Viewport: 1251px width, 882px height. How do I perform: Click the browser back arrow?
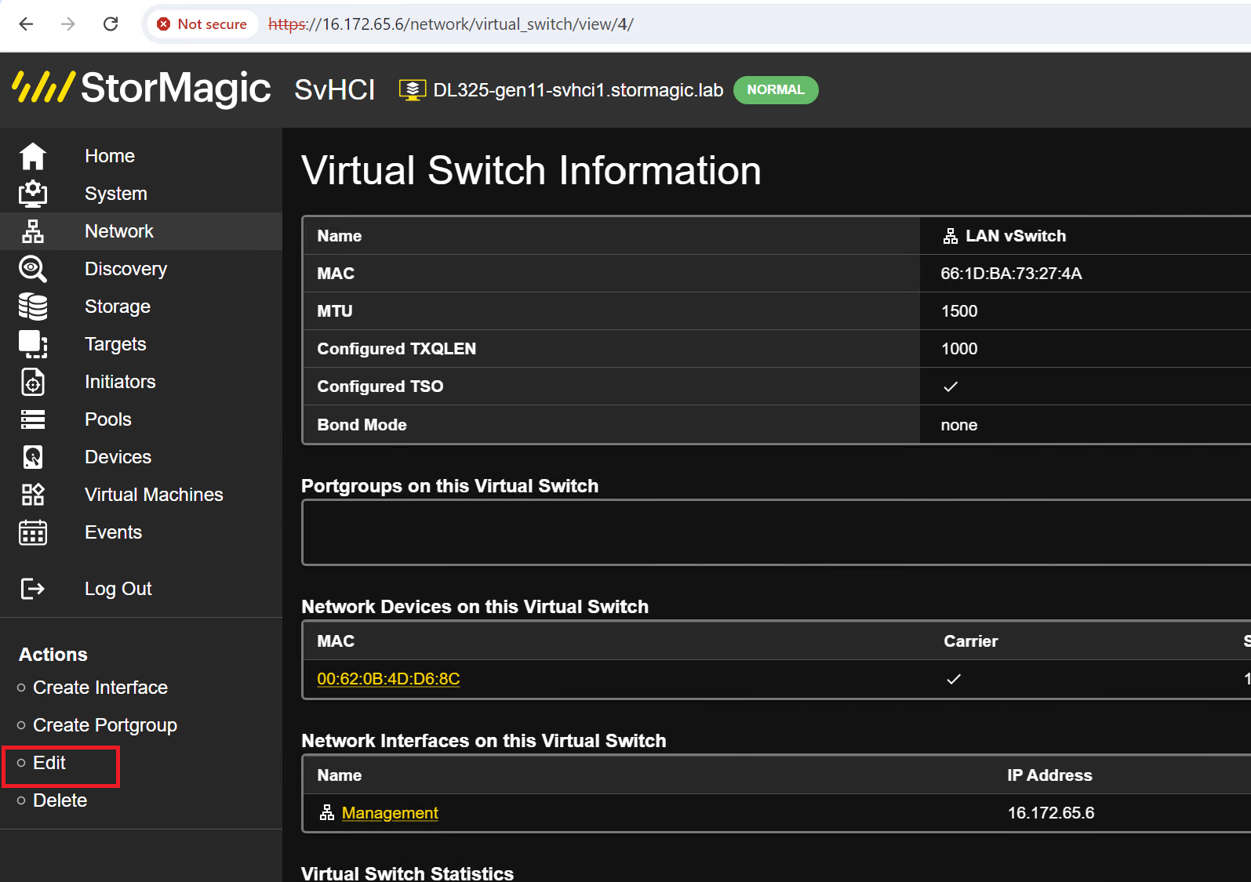[26, 24]
